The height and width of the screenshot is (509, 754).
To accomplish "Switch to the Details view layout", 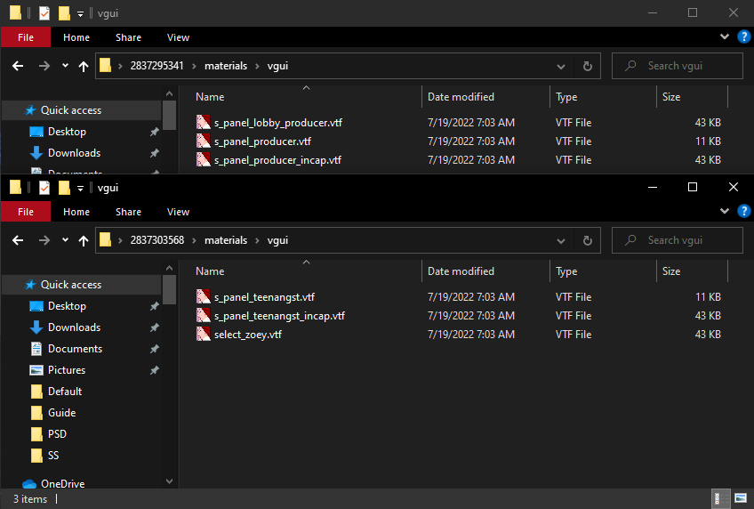I will point(718,498).
